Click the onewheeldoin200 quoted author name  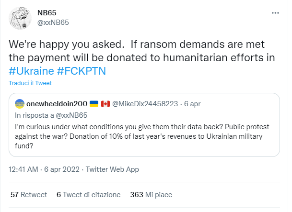click(56, 104)
